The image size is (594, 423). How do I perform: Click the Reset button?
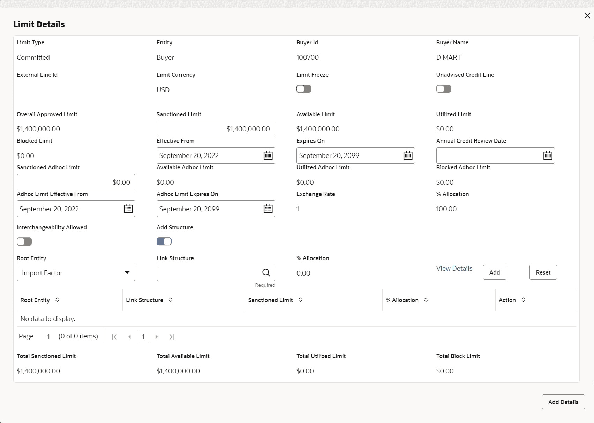click(x=543, y=272)
